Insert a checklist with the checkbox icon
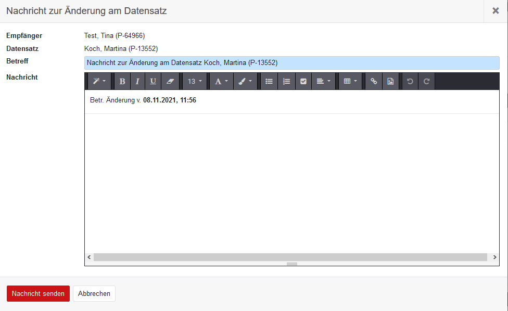The width and height of the screenshot is (508, 311). (x=303, y=82)
